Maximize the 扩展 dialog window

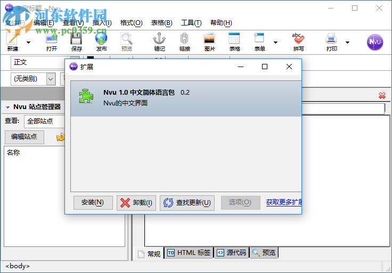coord(265,67)
